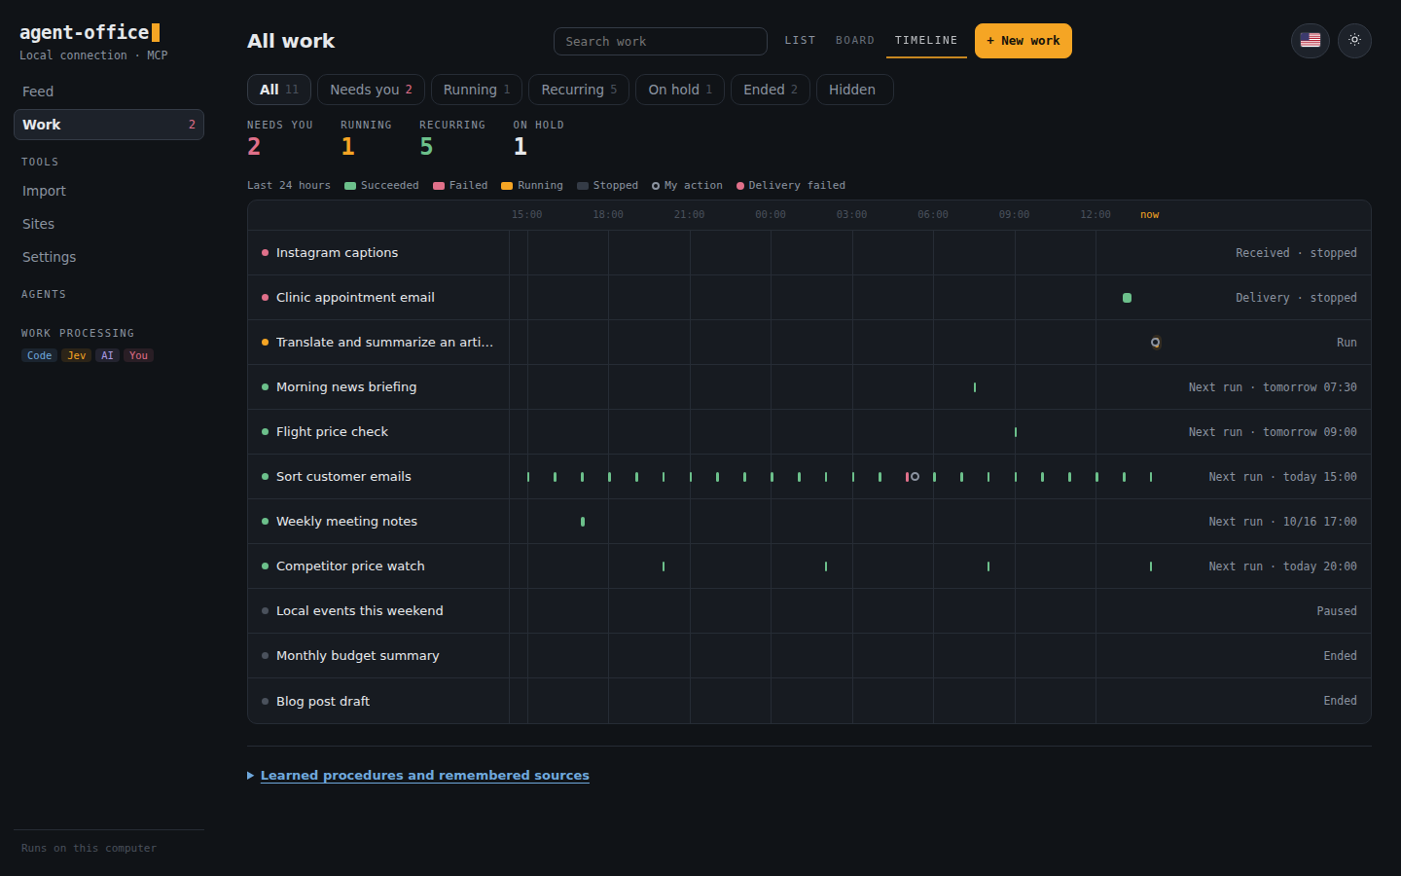The image size is (1401, 876).
Task: Click the Search work field
Action: tap(661, 41)
